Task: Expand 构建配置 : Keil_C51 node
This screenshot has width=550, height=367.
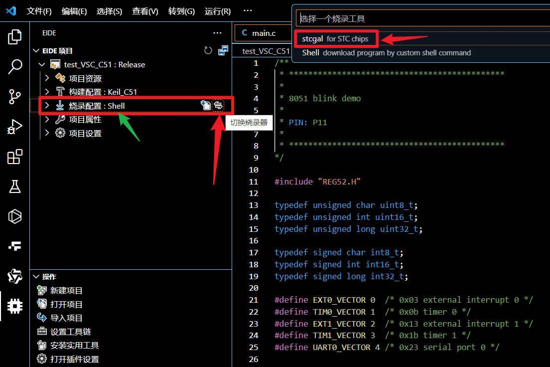Action: (47, 92)
